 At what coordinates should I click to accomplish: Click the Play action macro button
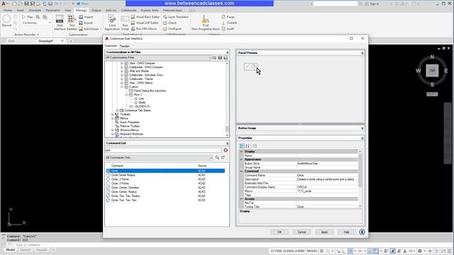(27, 17)
